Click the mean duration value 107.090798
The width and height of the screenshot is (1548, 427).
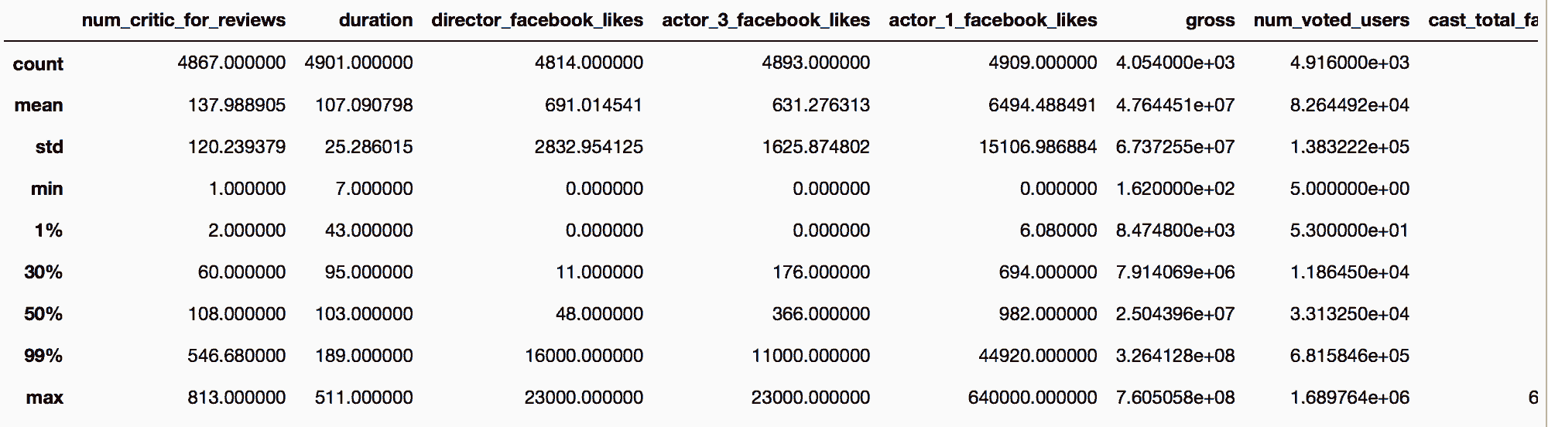point(364,105)
